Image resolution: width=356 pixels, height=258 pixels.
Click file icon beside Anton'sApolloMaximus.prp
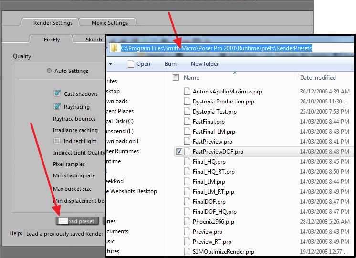coord(187,91)
